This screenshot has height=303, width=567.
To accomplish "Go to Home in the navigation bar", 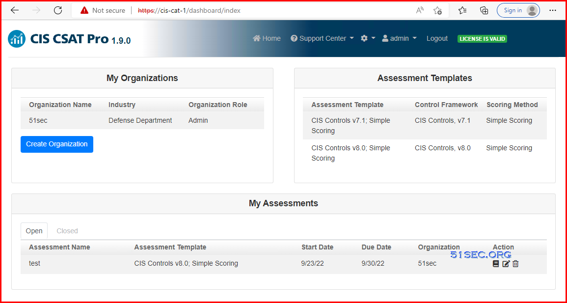I will (x=267, y=38).
